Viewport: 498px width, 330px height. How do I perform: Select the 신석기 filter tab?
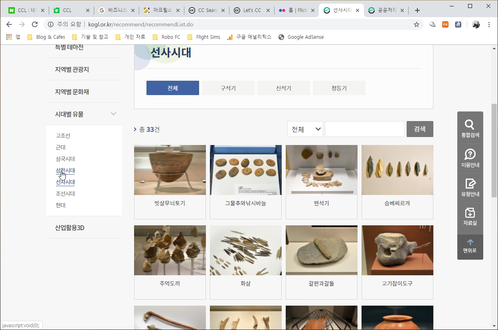click(x=284, y=88)
